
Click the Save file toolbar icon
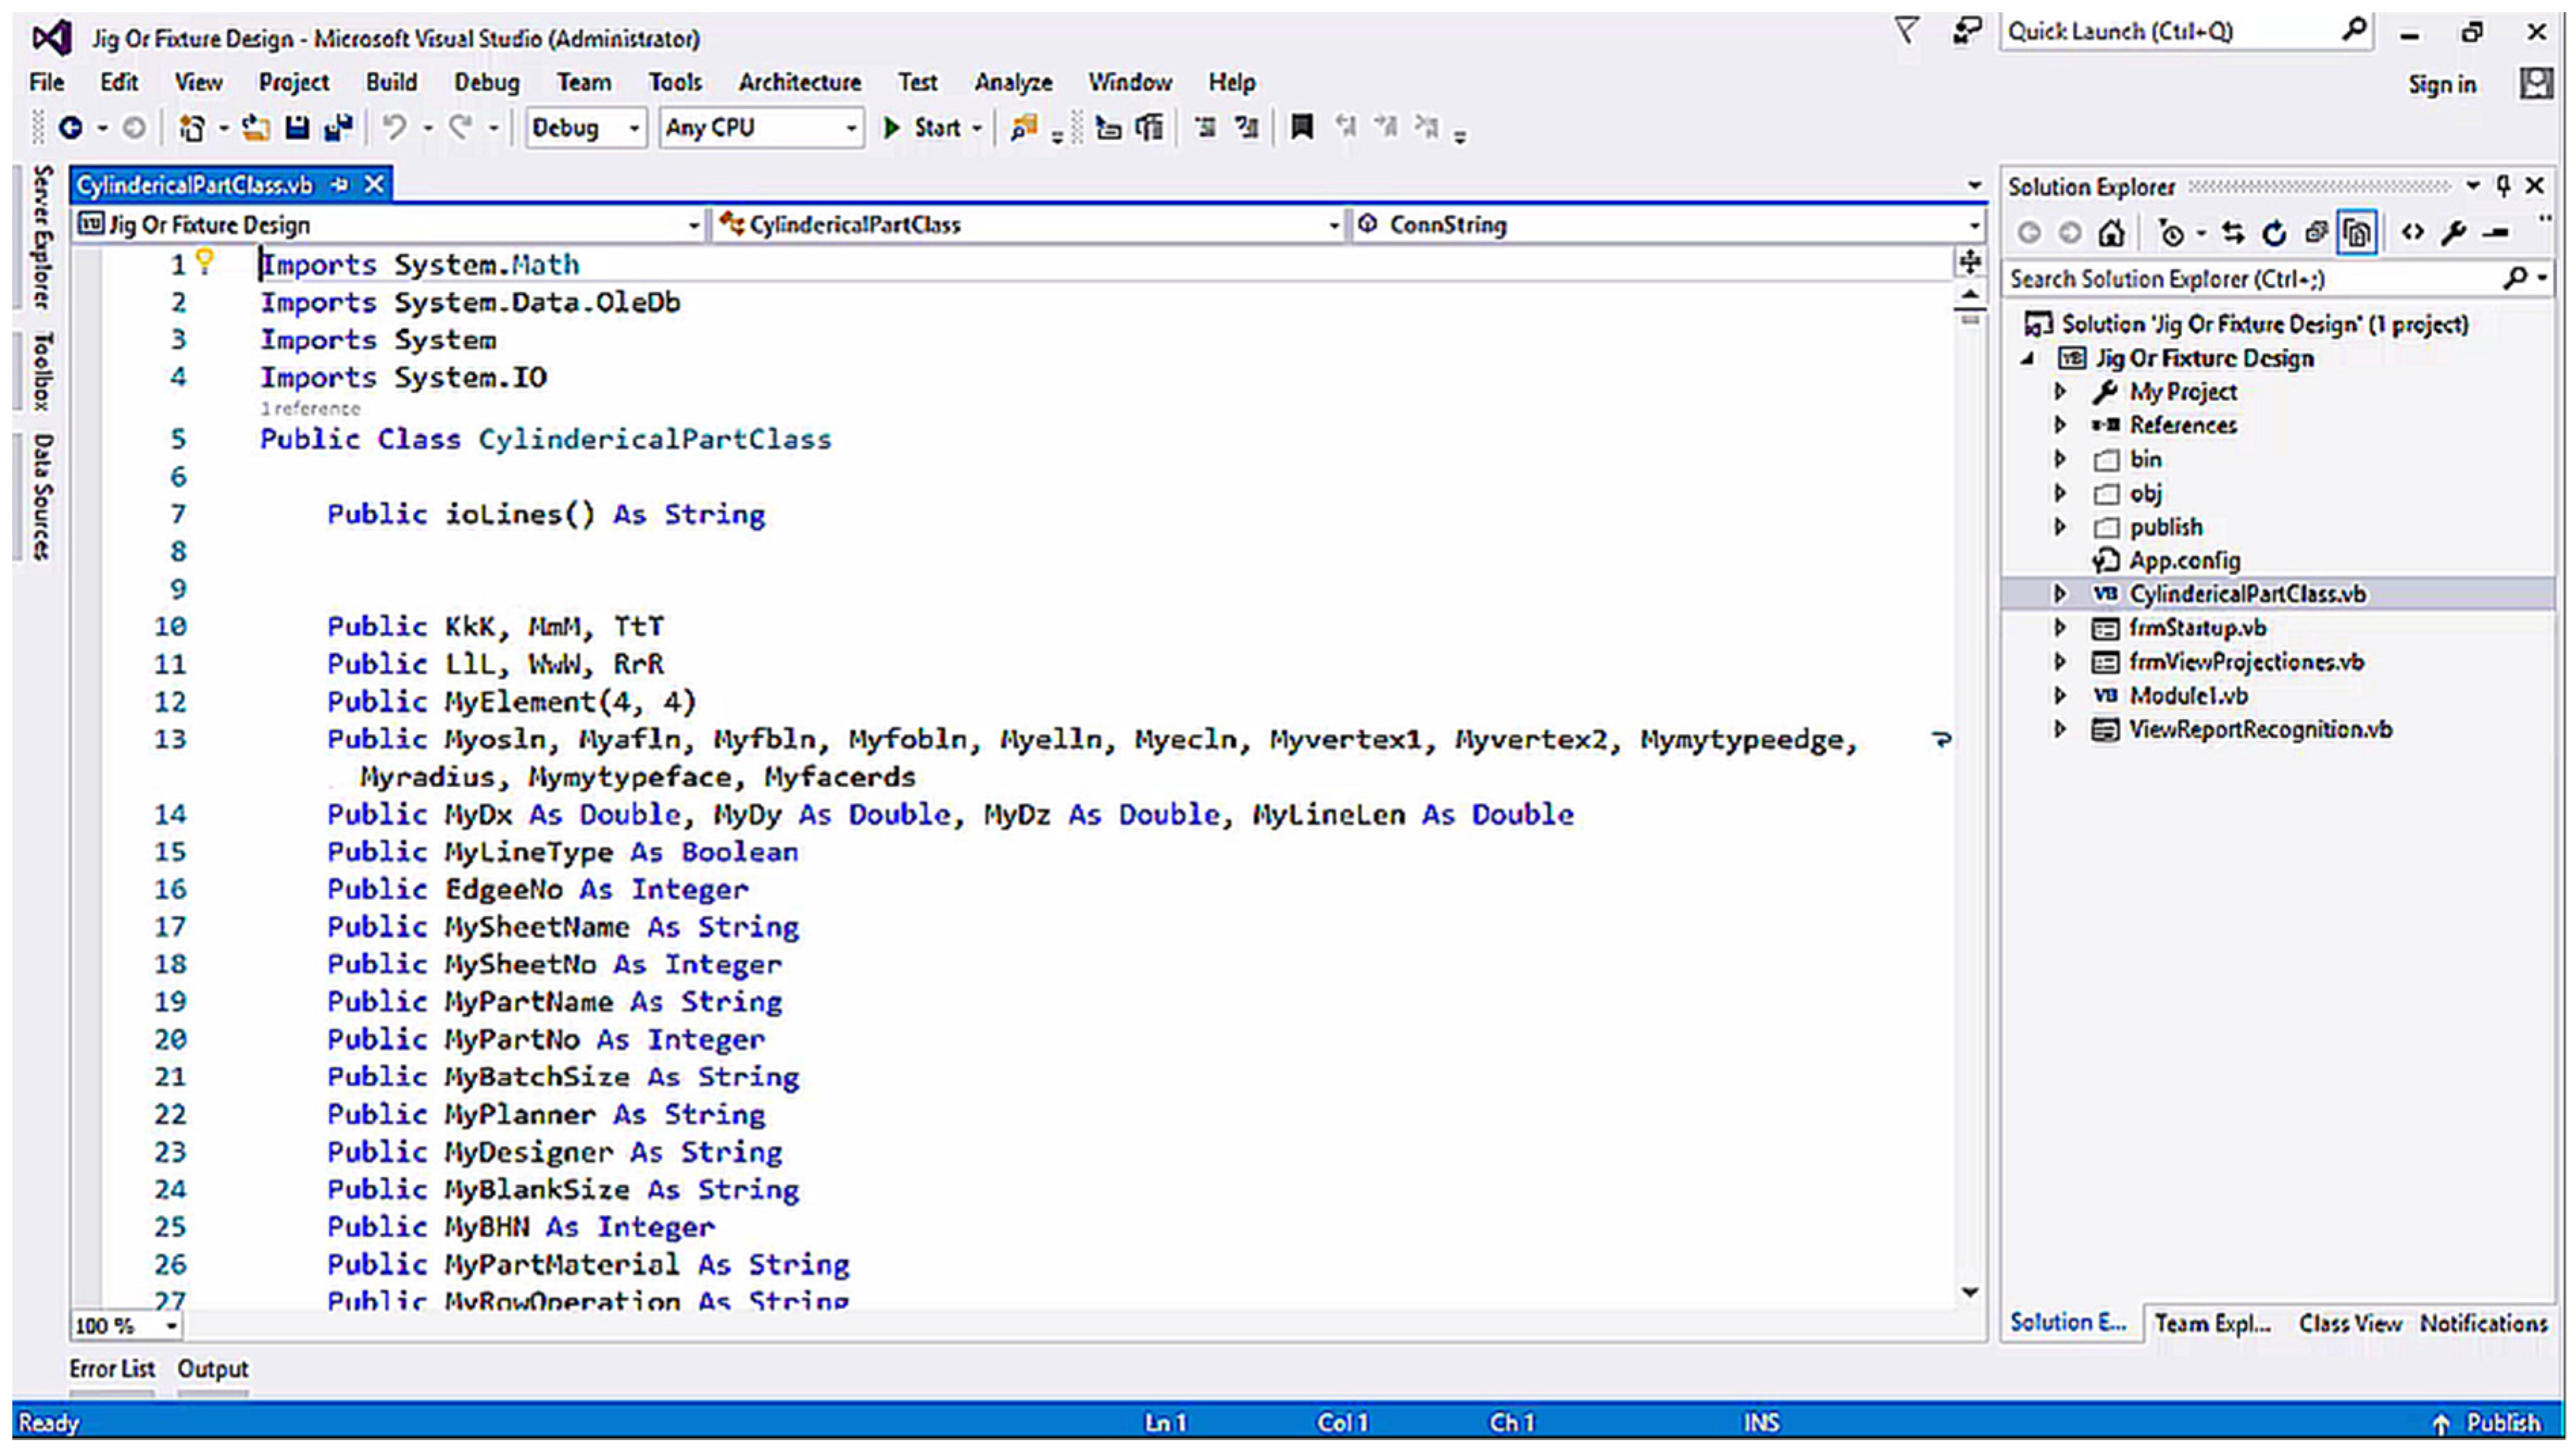[x=297, y=128]
